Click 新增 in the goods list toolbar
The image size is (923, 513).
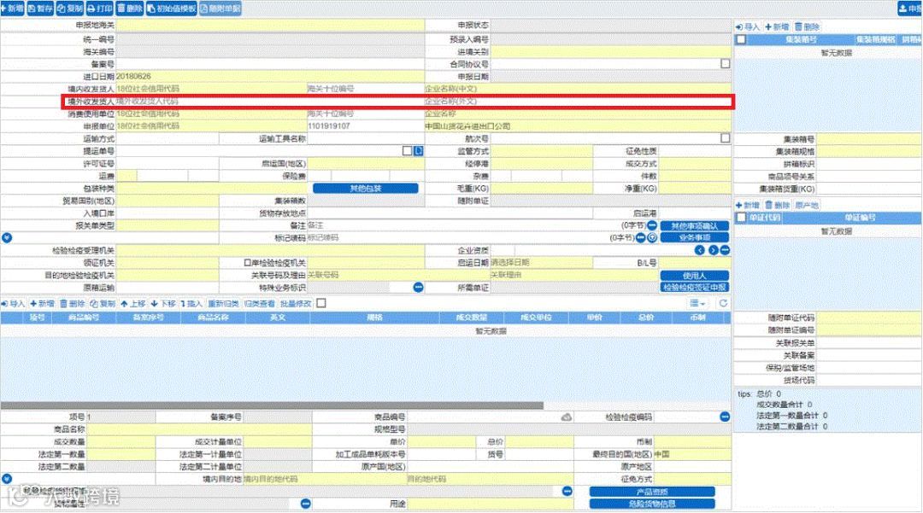tap(43, 304)
